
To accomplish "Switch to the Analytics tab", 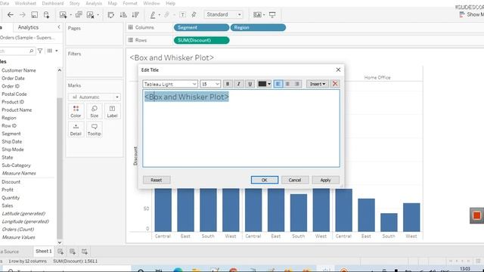I will [x=28, y=27].
